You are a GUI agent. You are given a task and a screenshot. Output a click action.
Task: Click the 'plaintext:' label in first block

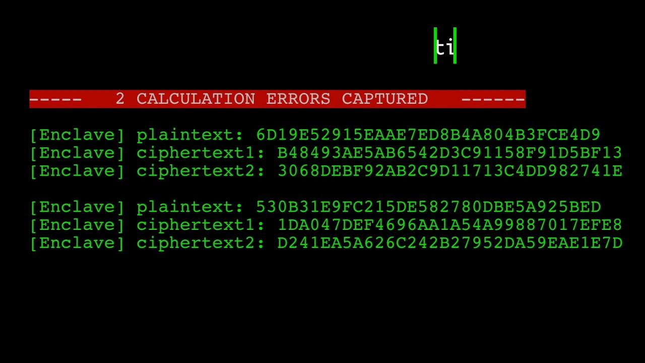point(190,135)
